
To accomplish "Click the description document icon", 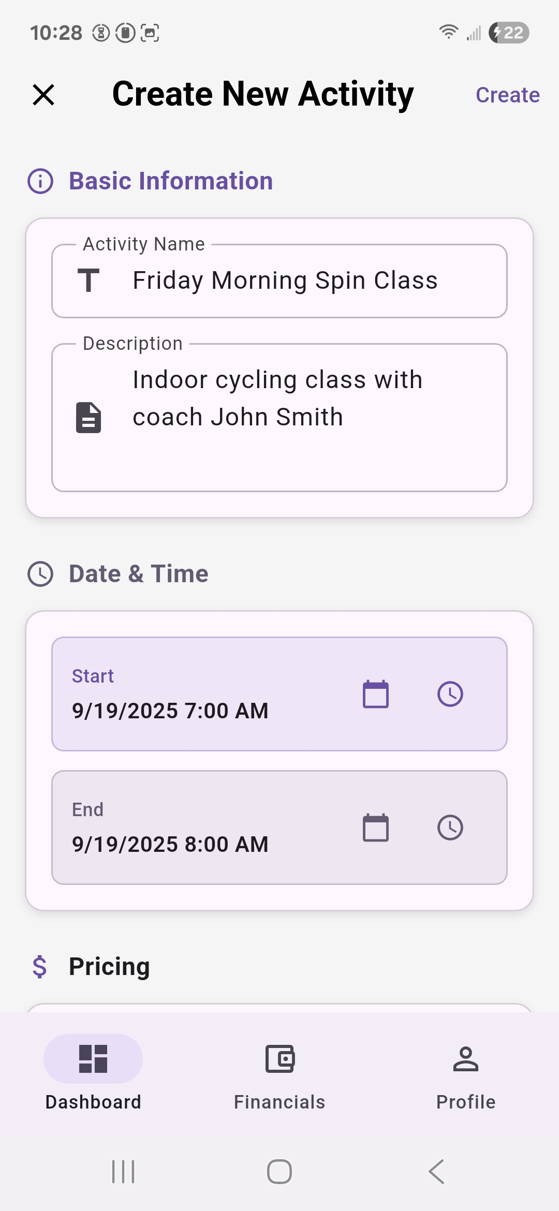I will [87, 417].
